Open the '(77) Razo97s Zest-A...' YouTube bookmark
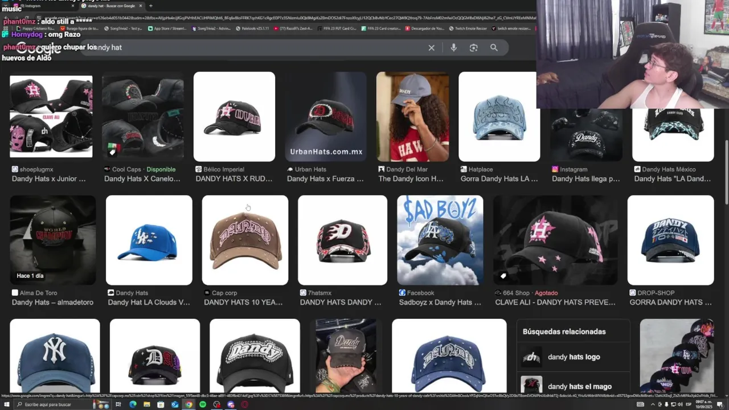 pos(294,28)
